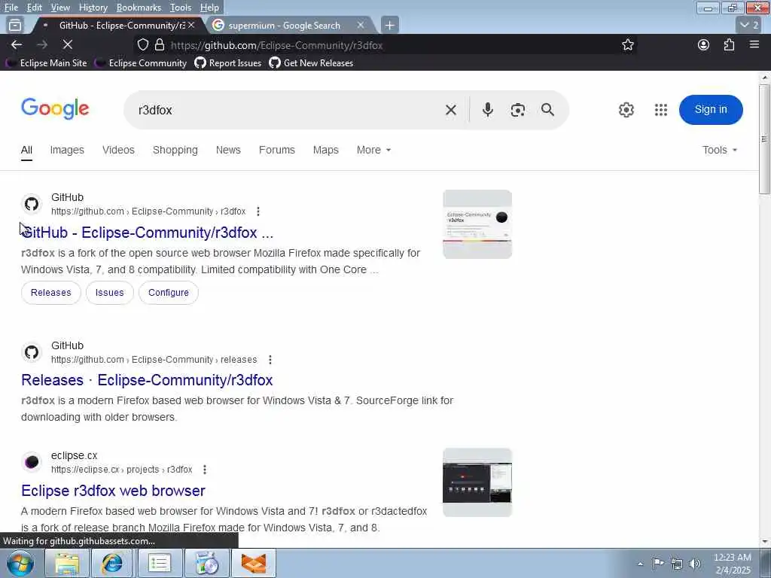This screenshot has width=771, height=578.
Task: Open the View menu
Action: pyautogui.click(x=60, y=8)
